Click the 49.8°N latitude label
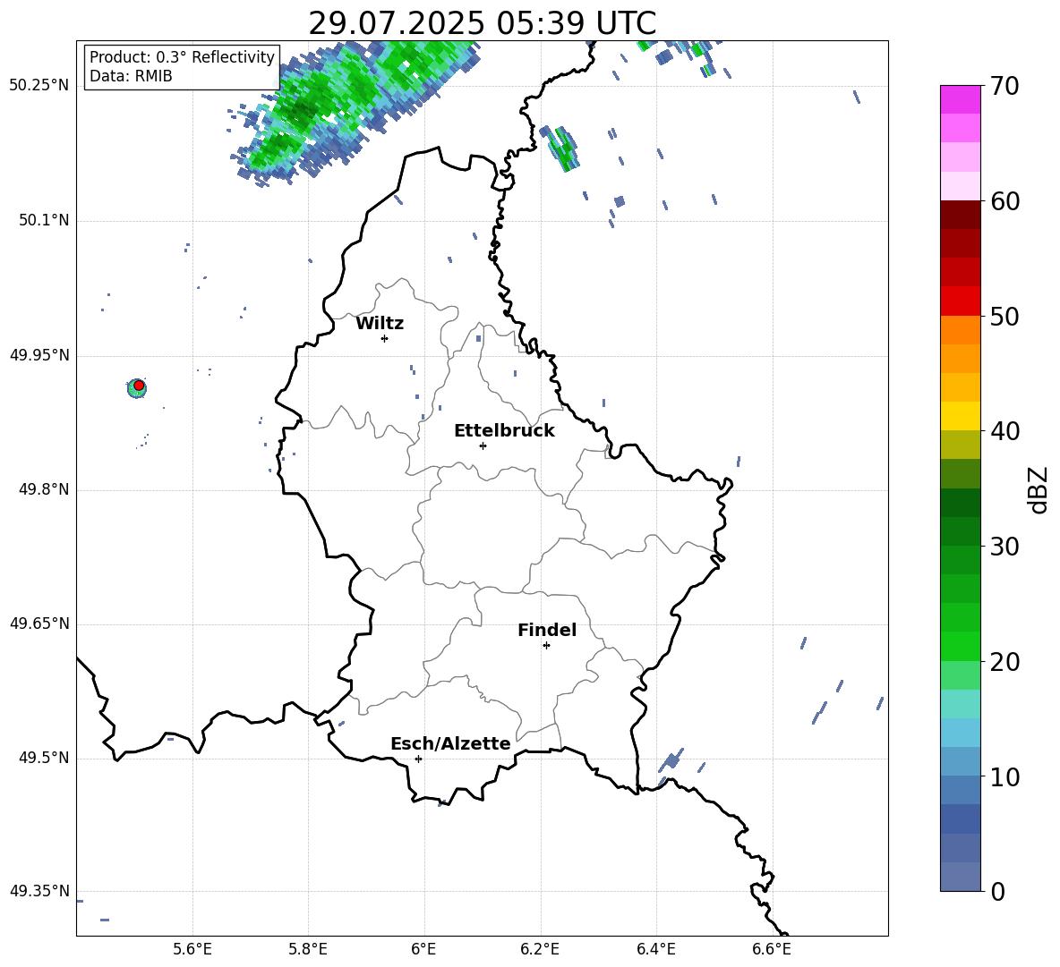 pos(43,489)
